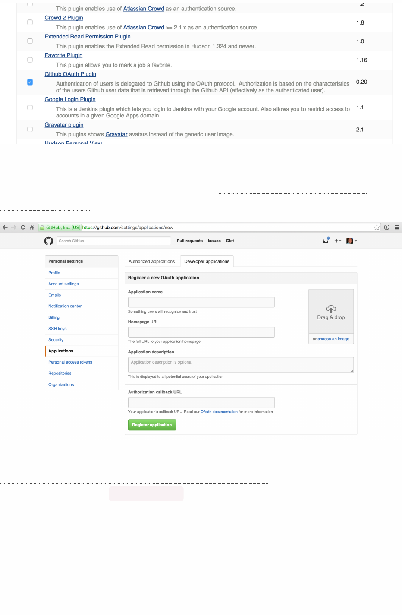Check the Google Login Plugin checkbox

pos(30,108)
